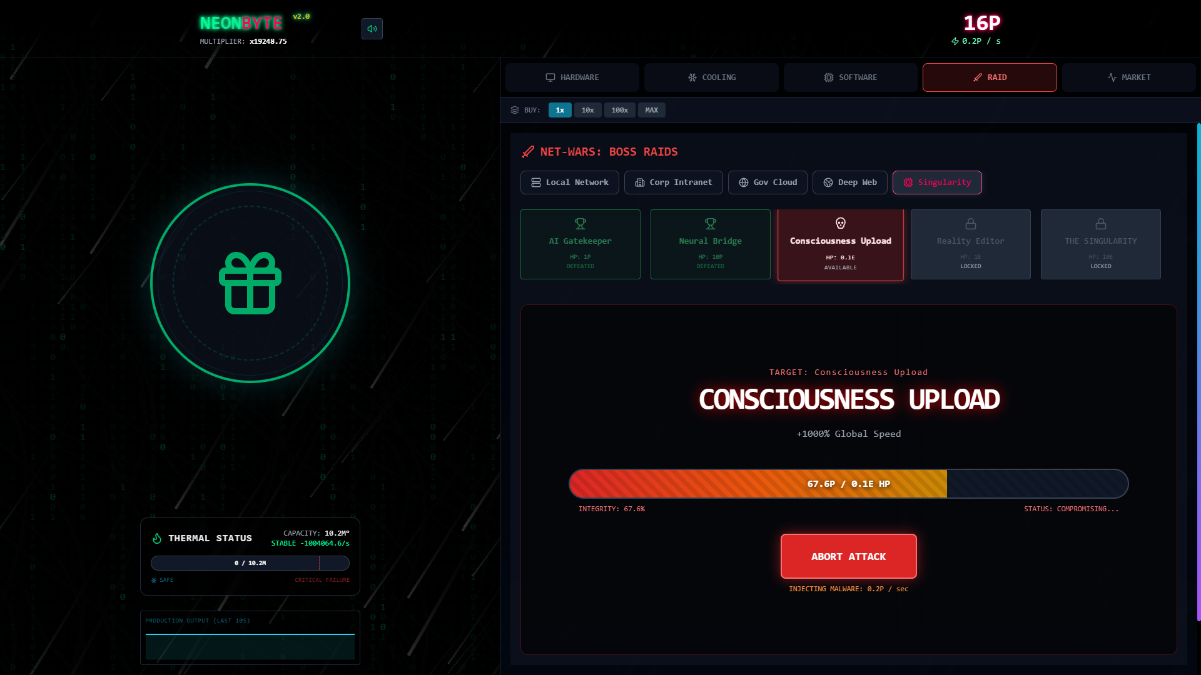Click the boss HP progress bar

pos(848,484)
